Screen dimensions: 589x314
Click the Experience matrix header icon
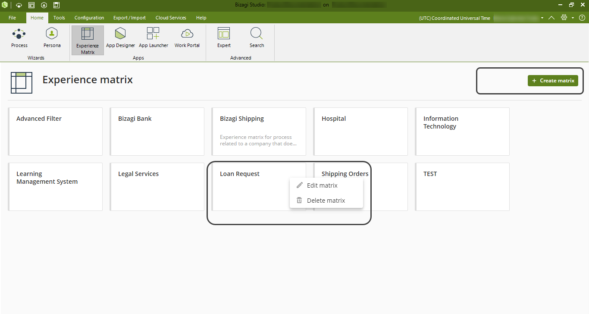point(22,82)
